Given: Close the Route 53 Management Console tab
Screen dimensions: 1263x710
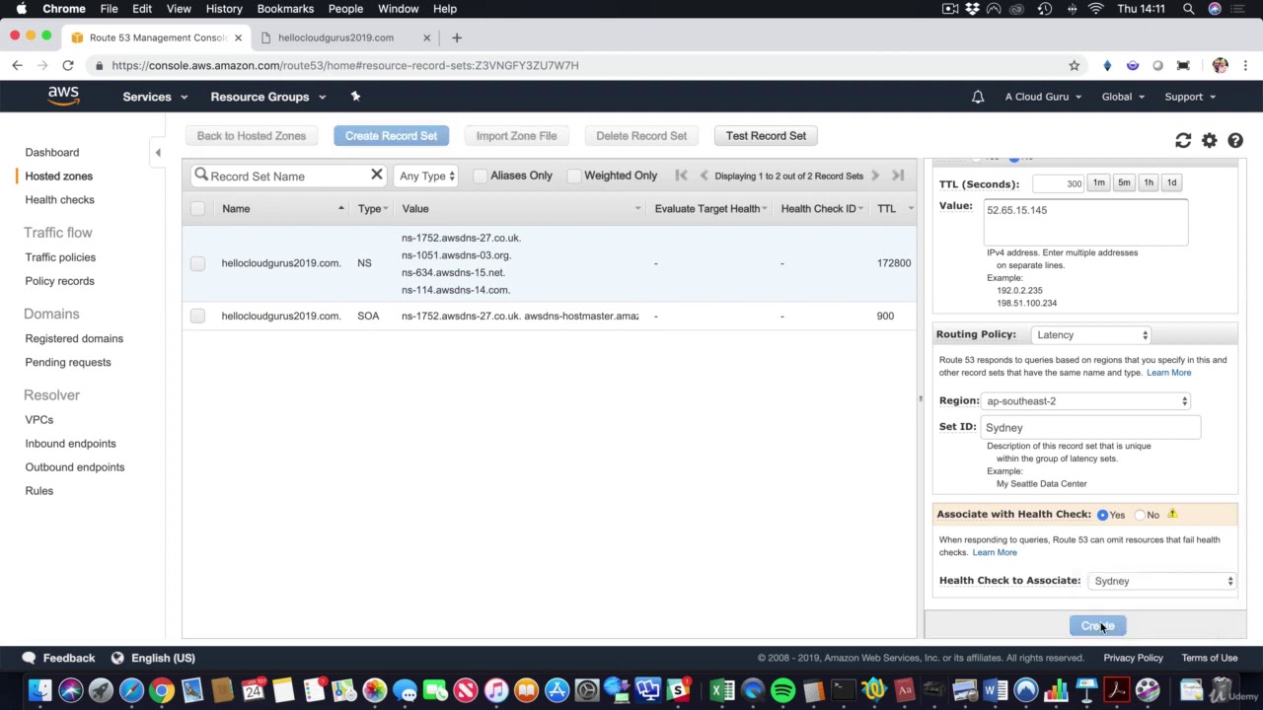Looking at the screenshot, I should (x=238, y=37).
